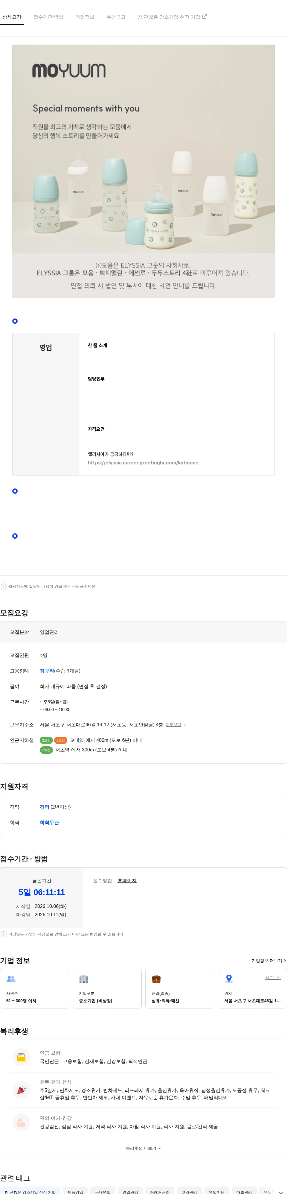Click the info icon beside 마감일 notice

click(4, 934)
